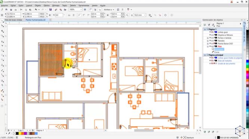Click the Undo arrow icon
Screen dimensions: 249x139
[36, 10]
